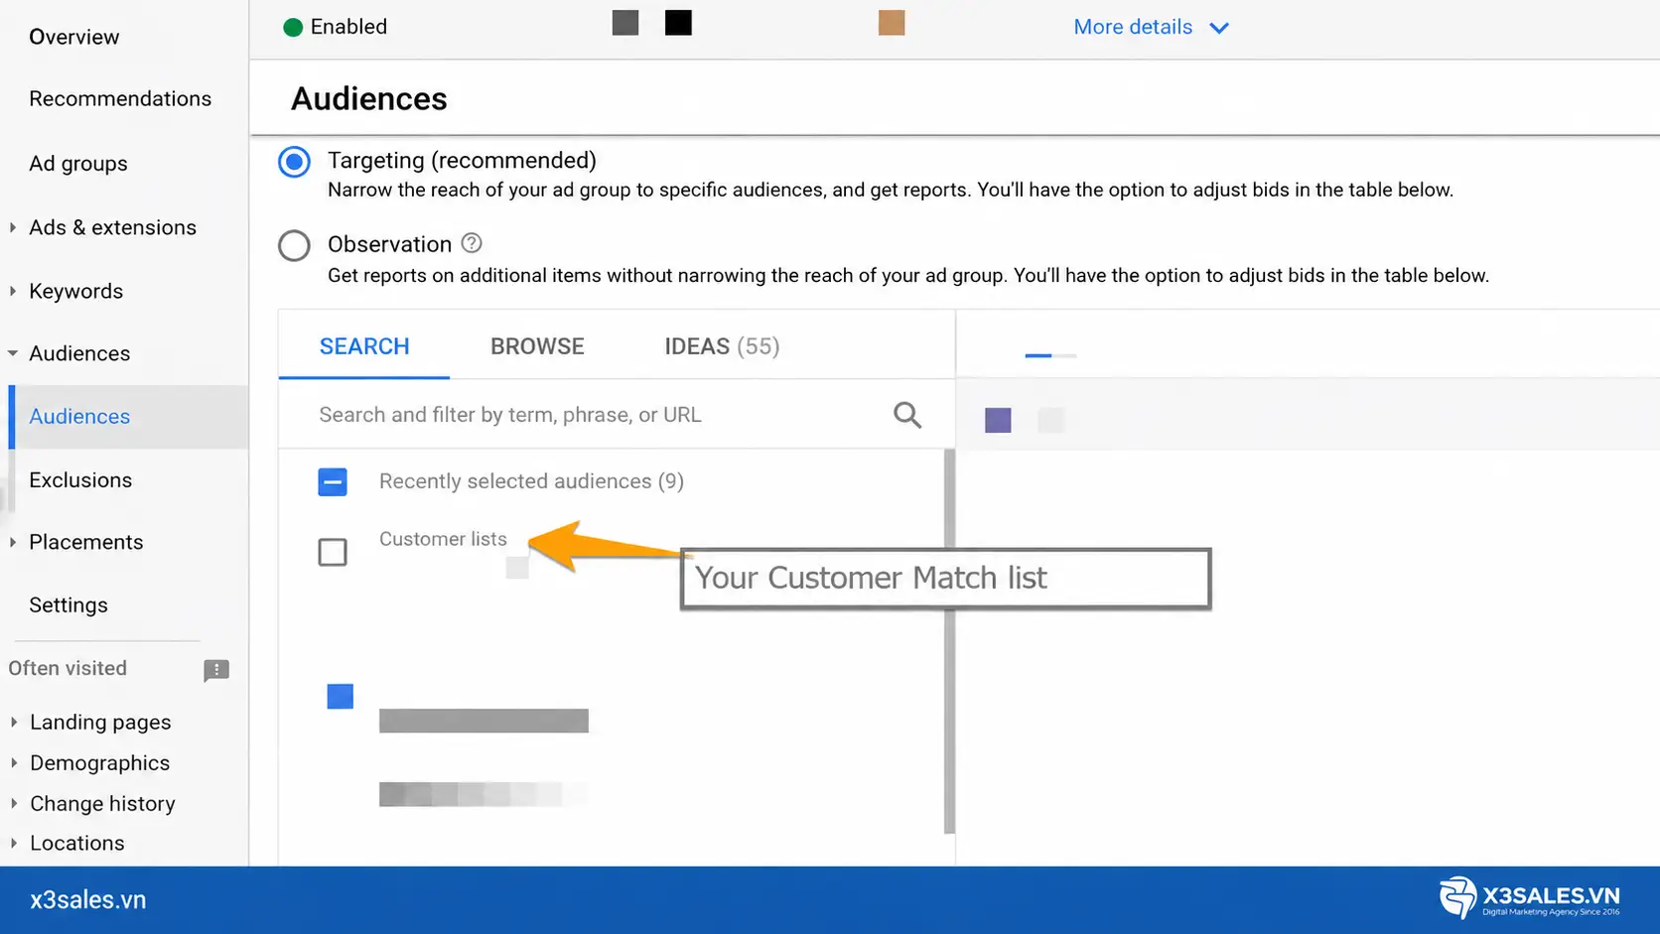Screen dimensions: 1660x934
Task: Select the Targeting (recommended) radio button
Action: point(294,161)
